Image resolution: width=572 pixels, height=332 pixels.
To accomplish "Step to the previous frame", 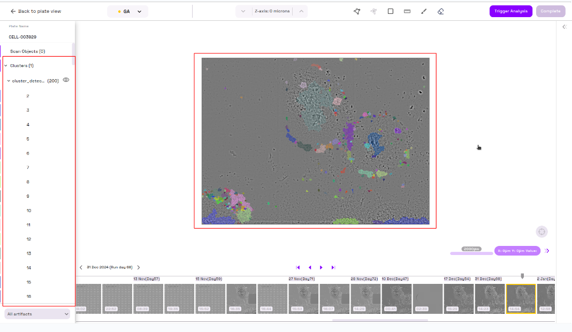I will (x=310, y=267).
